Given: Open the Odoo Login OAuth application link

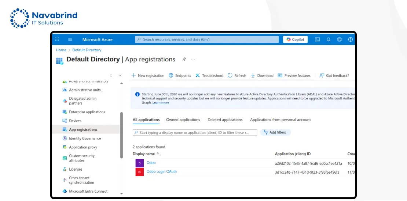Looking at the screenshot, I should [x=161, y=171].
